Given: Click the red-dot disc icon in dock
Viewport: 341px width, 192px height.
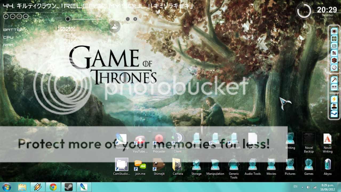Looking at the screenshot, I should 334,32.
